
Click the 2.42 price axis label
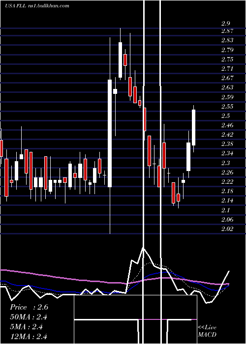point(227,135)
